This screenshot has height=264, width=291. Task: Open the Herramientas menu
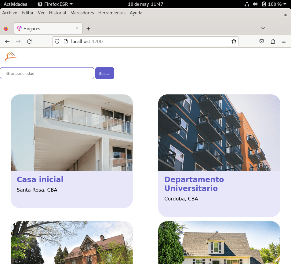(x=112, y=13)
